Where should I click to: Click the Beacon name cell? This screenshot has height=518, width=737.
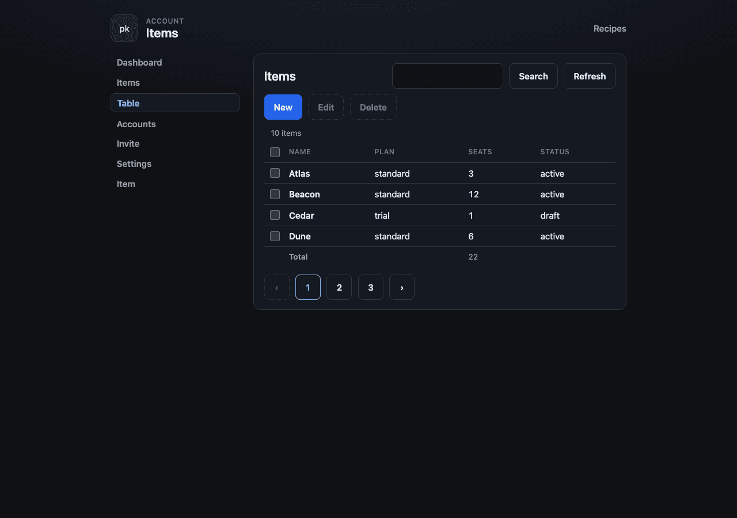click(x=305, y=195)
